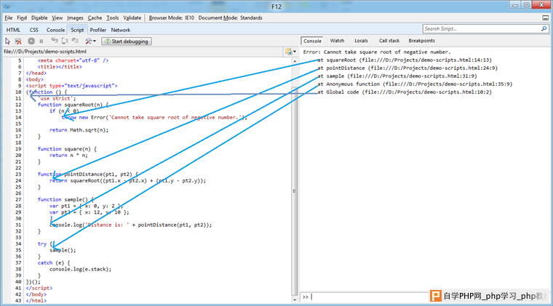Click the stack line 'at pointDistance'

click(x=407, y=68)
